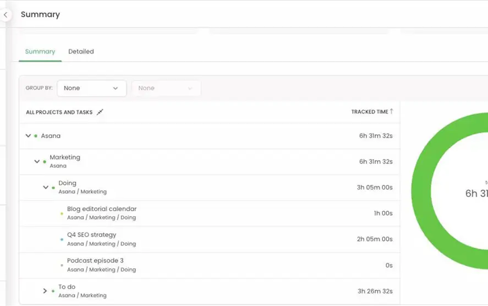
Task: Click the Tracked Time column header
Action: point(369,112)
